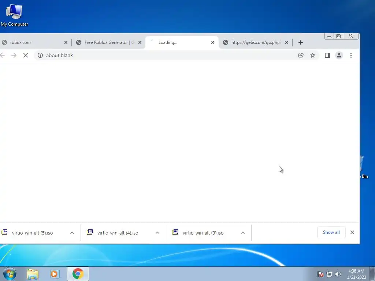
Task: Maximize the Chrome window
Action: click(338, 36)
